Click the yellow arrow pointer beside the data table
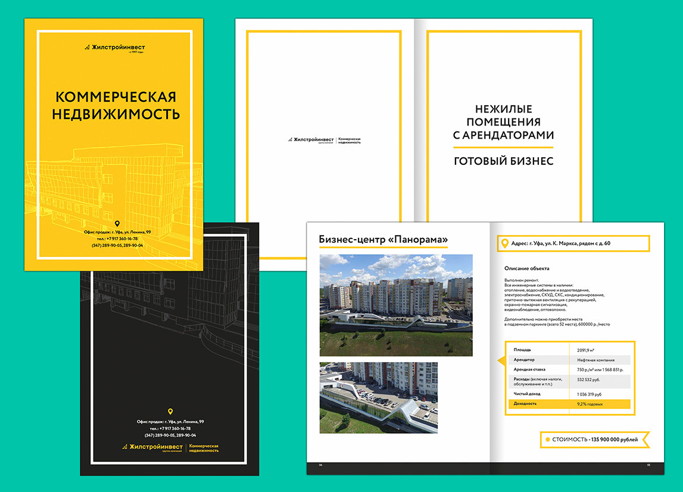Screen dimensions: 683x492 (500, 359)
